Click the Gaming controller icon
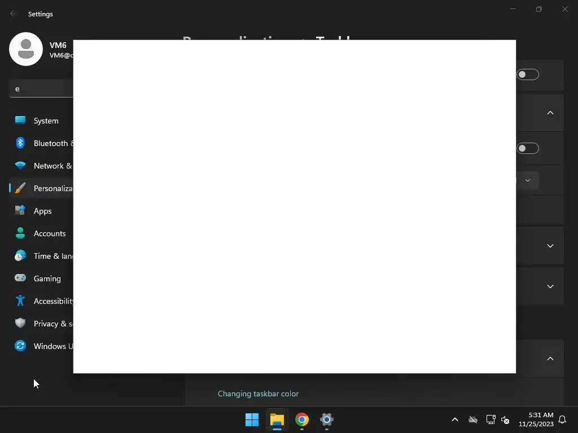 pos(20,278)
